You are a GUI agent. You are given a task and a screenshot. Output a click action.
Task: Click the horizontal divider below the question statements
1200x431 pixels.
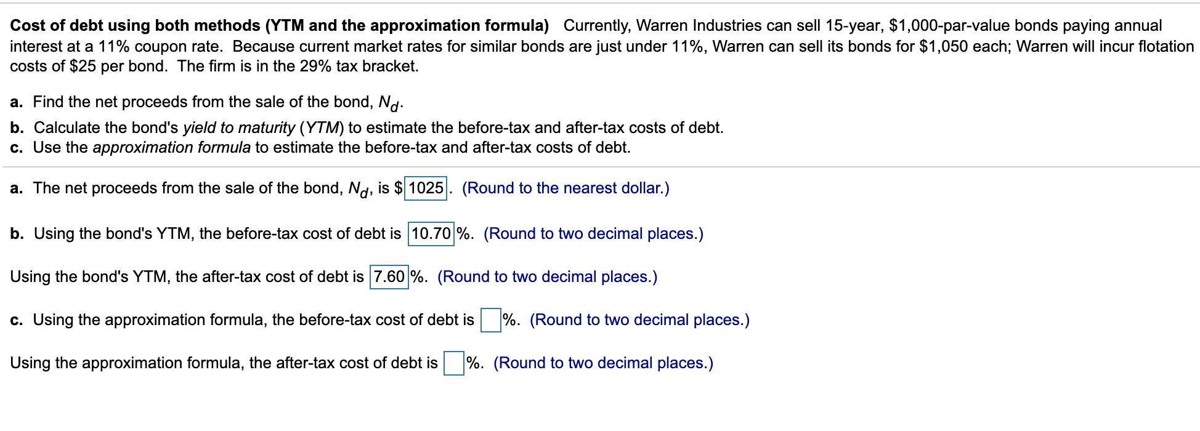tap(600, 166)
